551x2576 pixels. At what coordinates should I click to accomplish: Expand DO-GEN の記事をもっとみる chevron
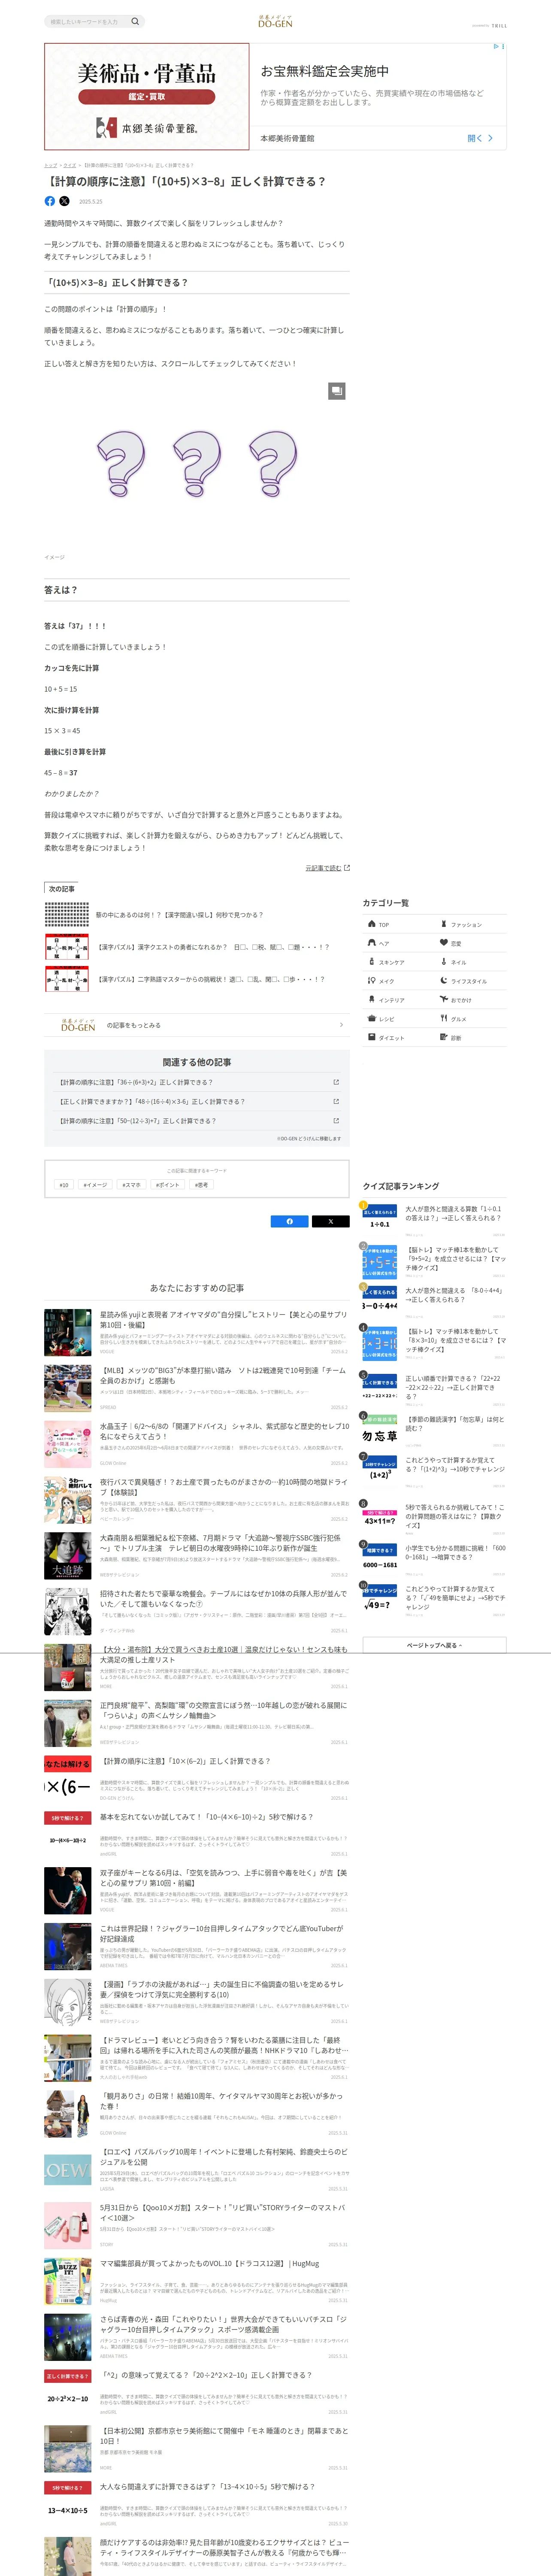pyautogui.click(x=341, y=1025)
